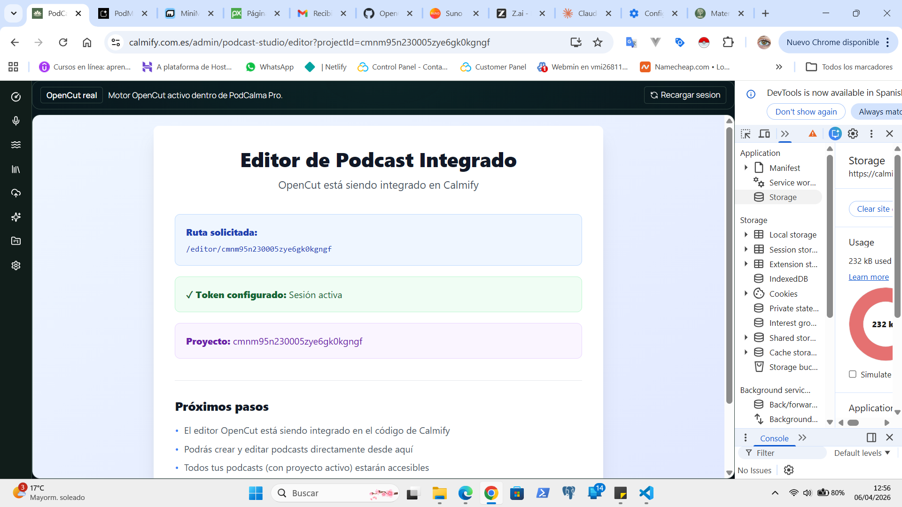Click Recargar sesion button
902x507 pixels.
click(685, 95)
